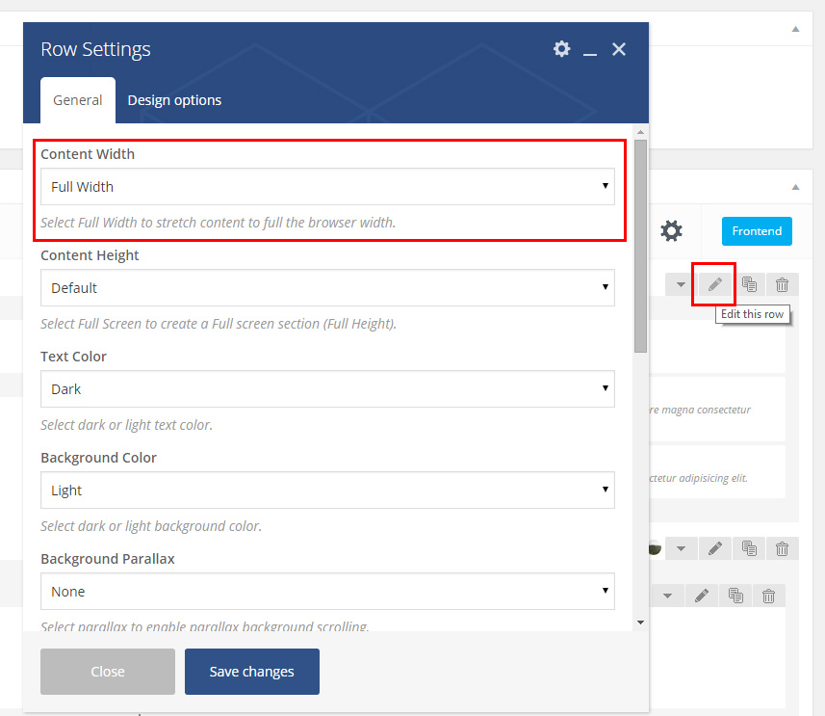
Task: Open the Text Color dropdown set to Dark
Action: click(327, 389)
